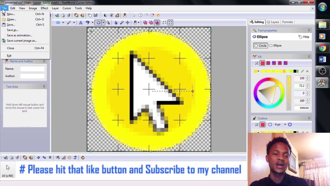Open the blue ellipse tool dropdown arrow
The height and width of the screenshot is (186, 330).
pyautogui.click(x=63, y=23)
